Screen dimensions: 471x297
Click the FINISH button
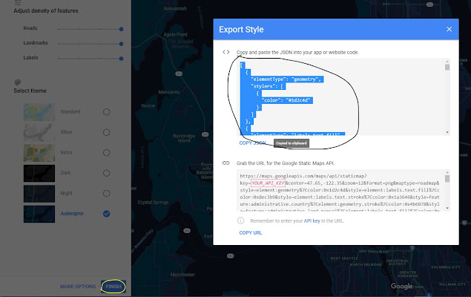[x=113, y=287]
